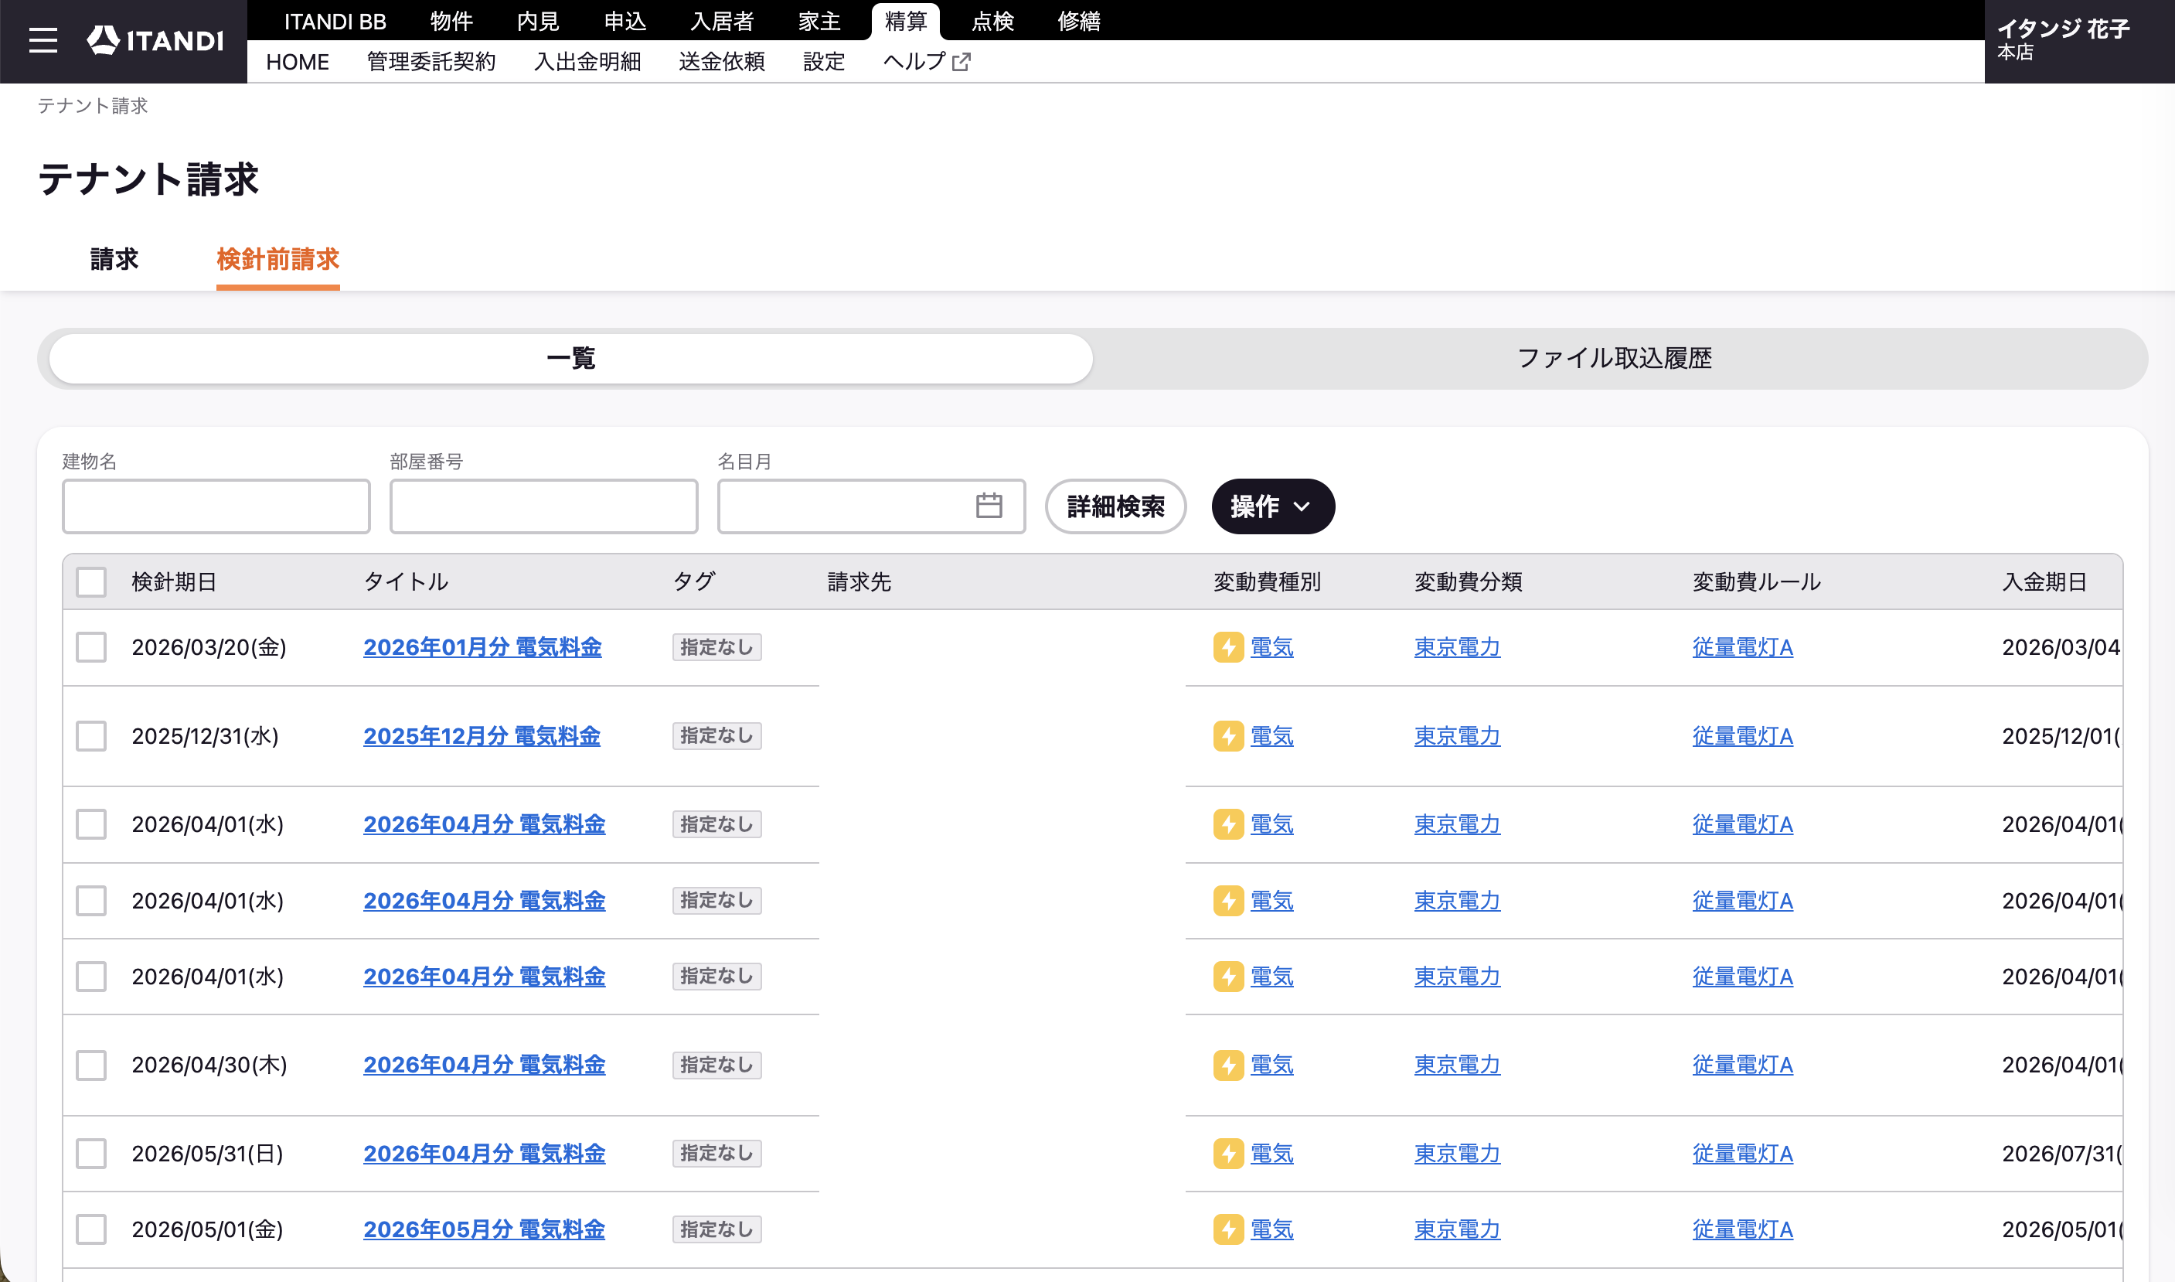Screen dimensions: 2175x1282
Task: Open the 2026年01月分 電気料金 link
Action: [482, 647]
